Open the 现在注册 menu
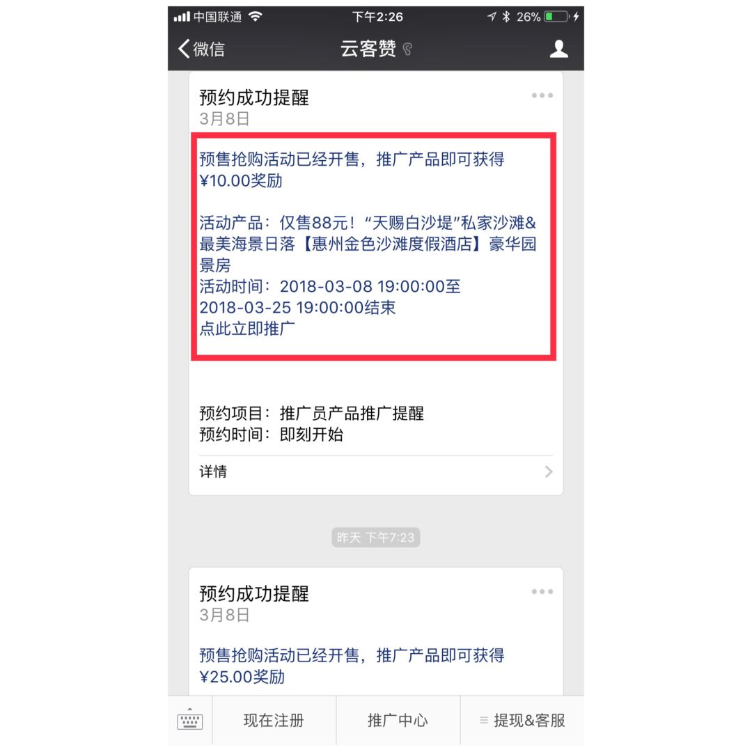This screenshot has width=752, height=752. pyautogui.click(x=274, y=721)
